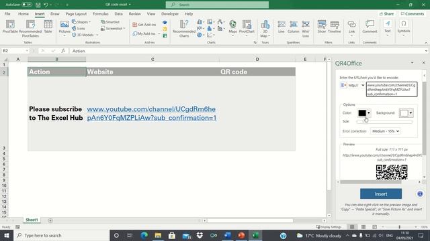Switch to the Page Layout tab
Image resolution: width=430 pixels, height=241 pixels.
pos(76,13)
